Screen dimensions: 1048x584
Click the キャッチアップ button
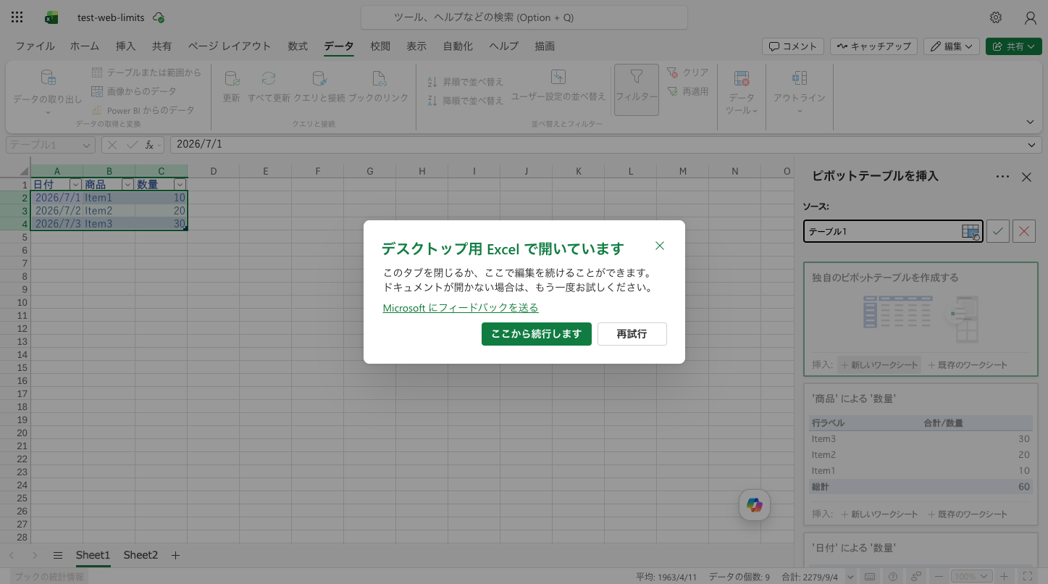coord(874,46)
